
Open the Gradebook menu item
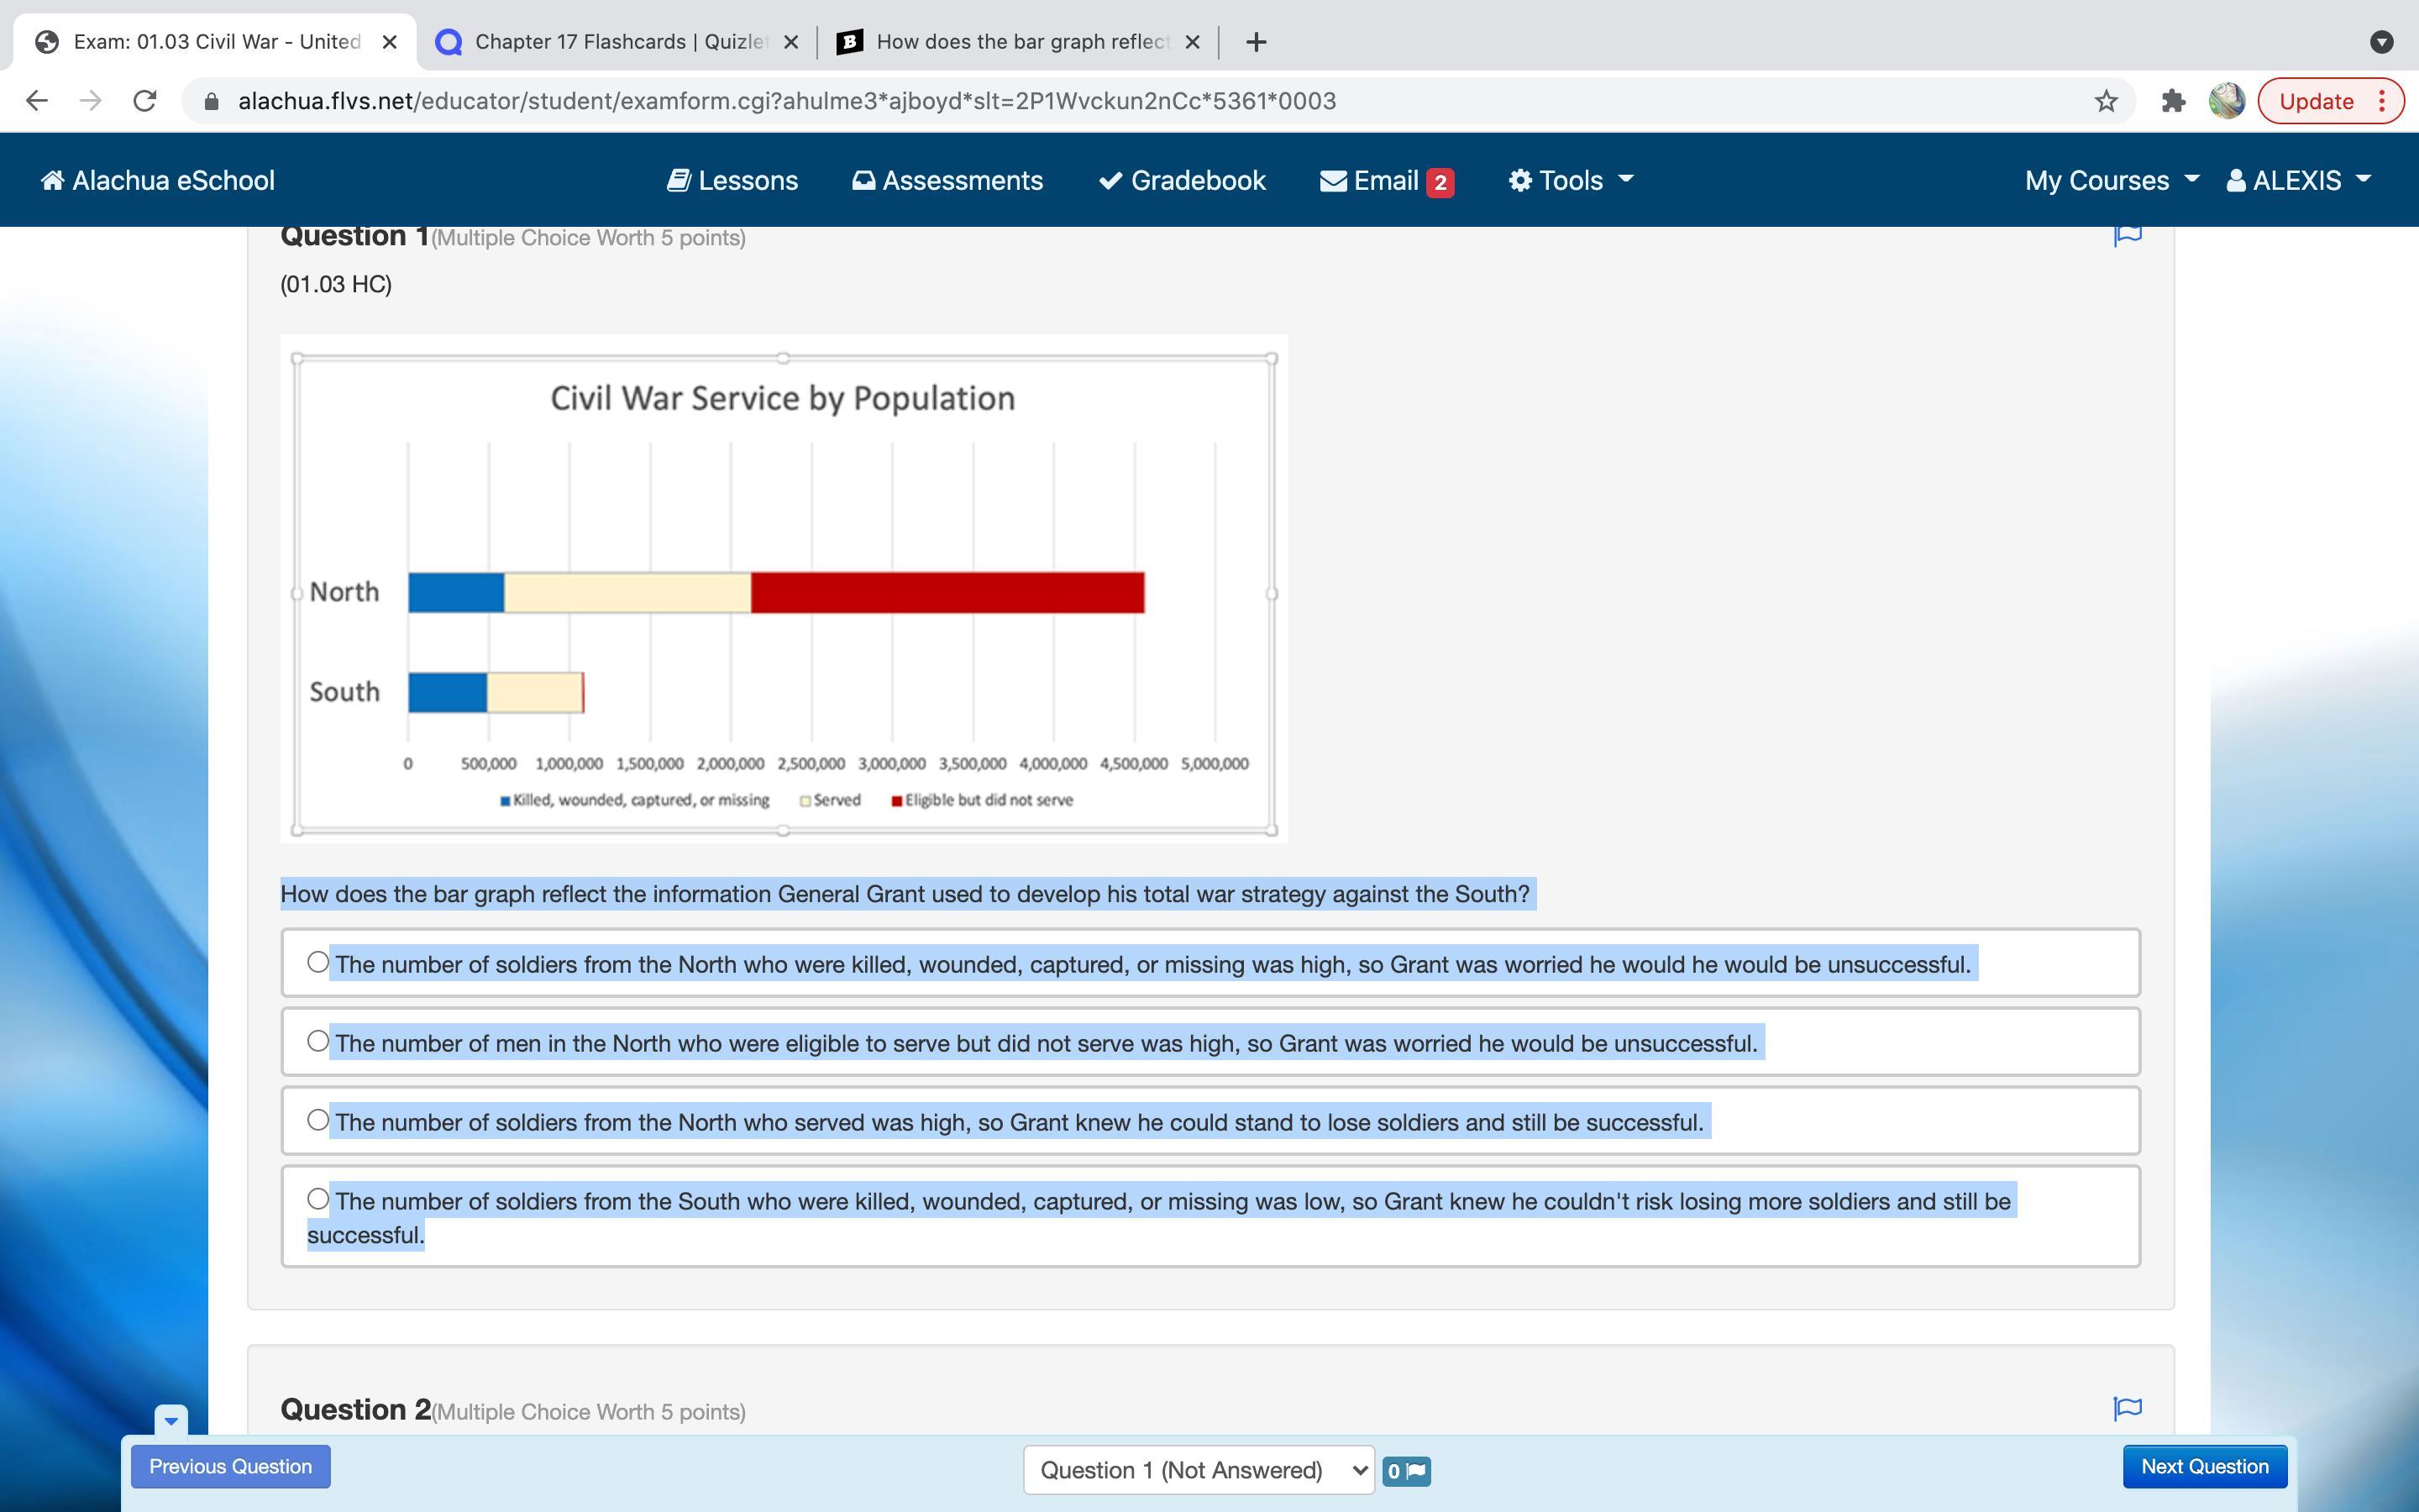1183,180
